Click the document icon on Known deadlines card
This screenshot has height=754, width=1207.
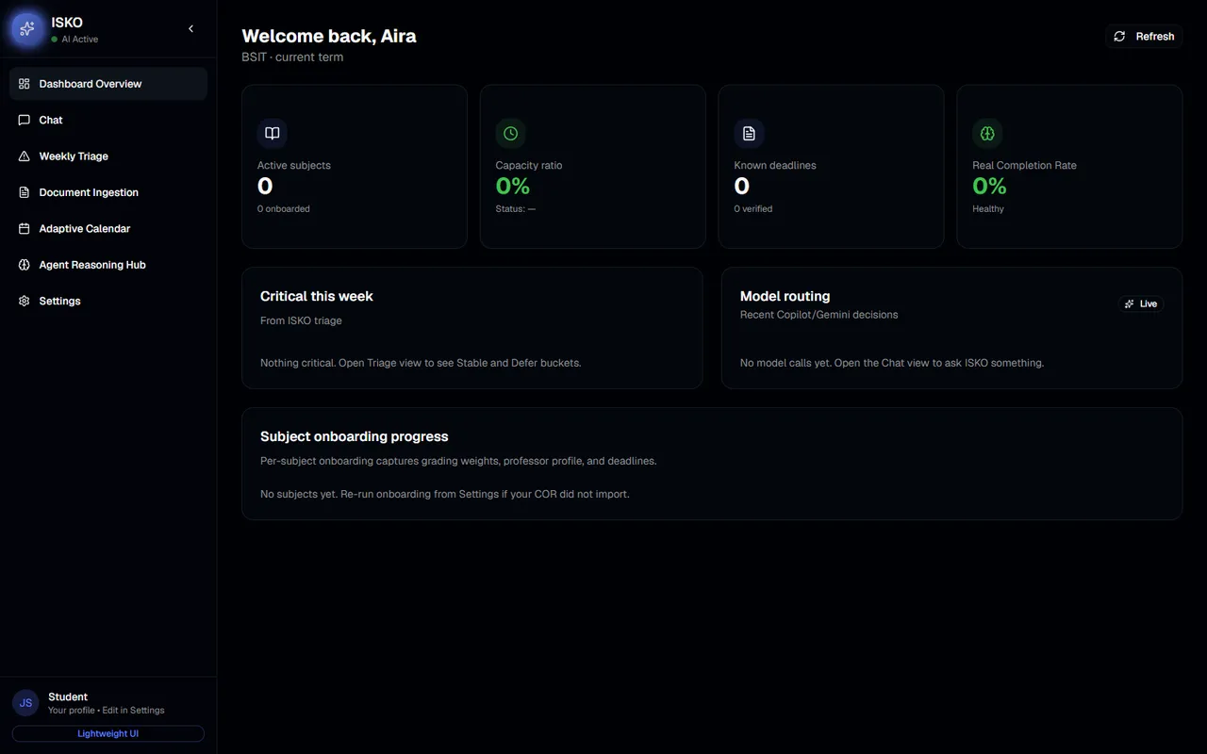click(750, 133)
